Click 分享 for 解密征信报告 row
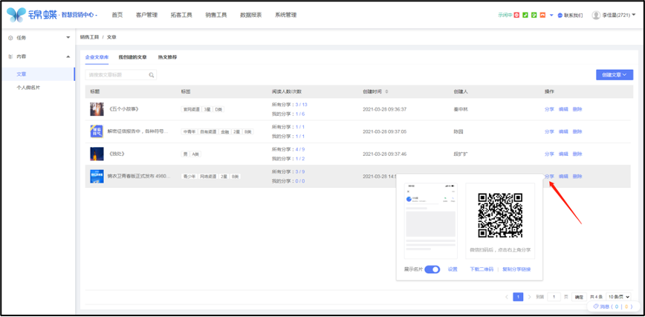 coord(549,131)
